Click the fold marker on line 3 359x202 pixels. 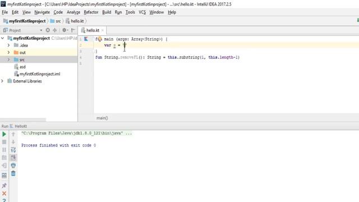click(94, 51)
